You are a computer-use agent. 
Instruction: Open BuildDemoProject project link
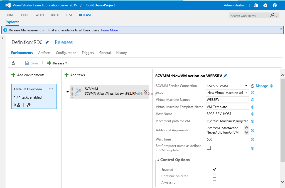pyautogui.click(x=100, y=5)
